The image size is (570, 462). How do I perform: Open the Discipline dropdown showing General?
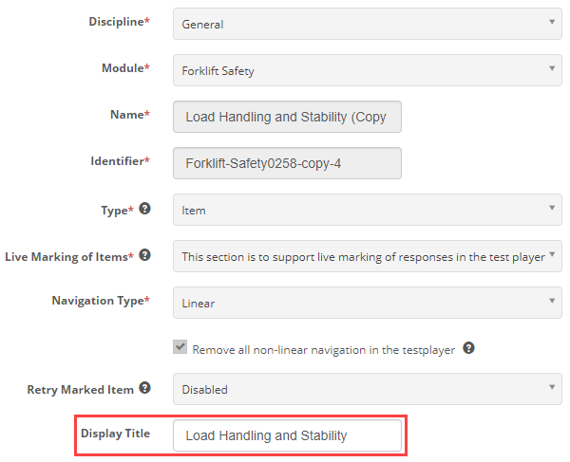(x=367, y=24)
